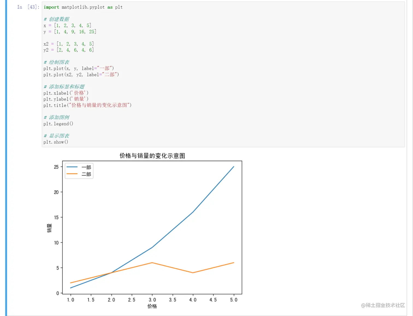
Task: Click the plt.xlabel('价格') line
Action: point(66,93)
